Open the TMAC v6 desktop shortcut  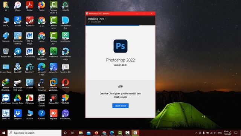pyautogui.click(x=6, y=115)
